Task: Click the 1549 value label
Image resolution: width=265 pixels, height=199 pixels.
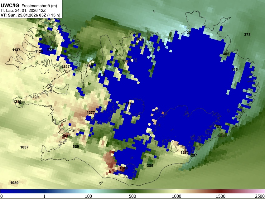Action: (123, 168)
